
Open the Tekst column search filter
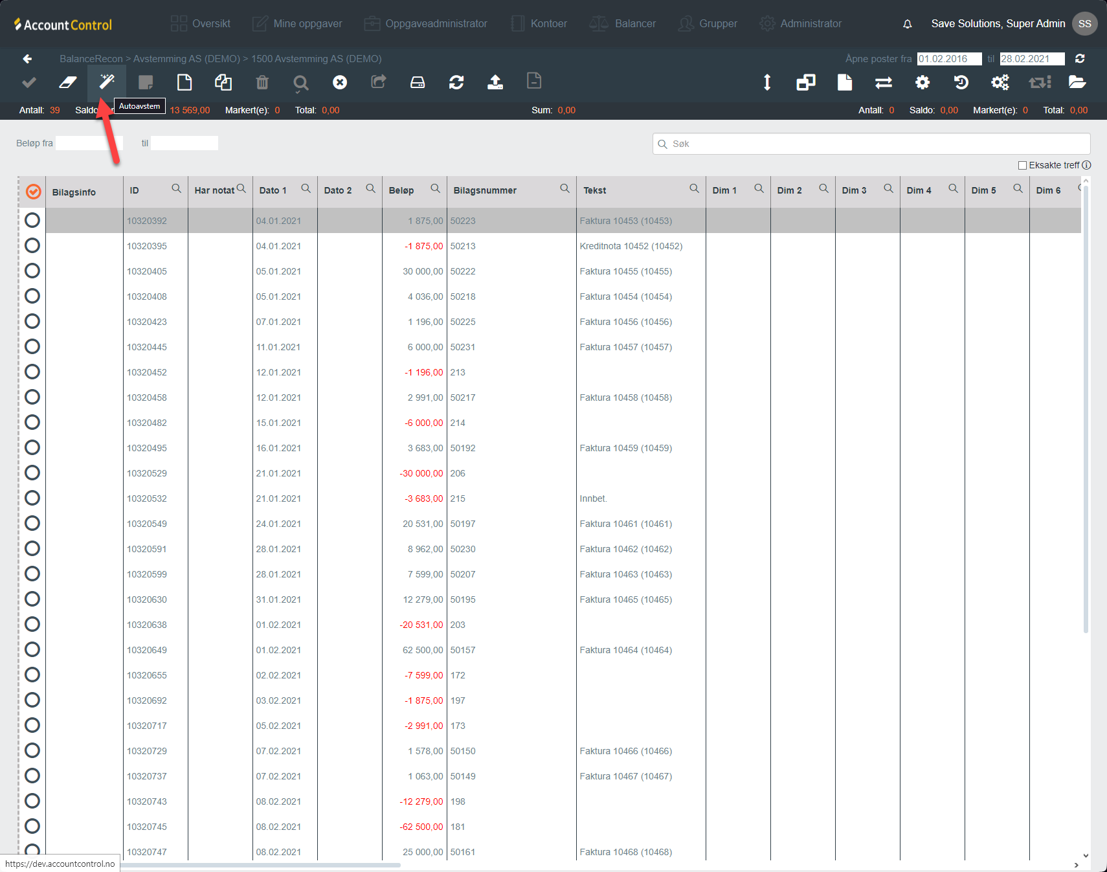(x=694, y=188)
